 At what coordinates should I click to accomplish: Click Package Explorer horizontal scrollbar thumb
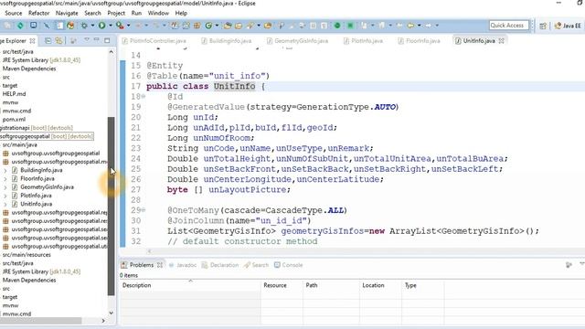[40, 321]
